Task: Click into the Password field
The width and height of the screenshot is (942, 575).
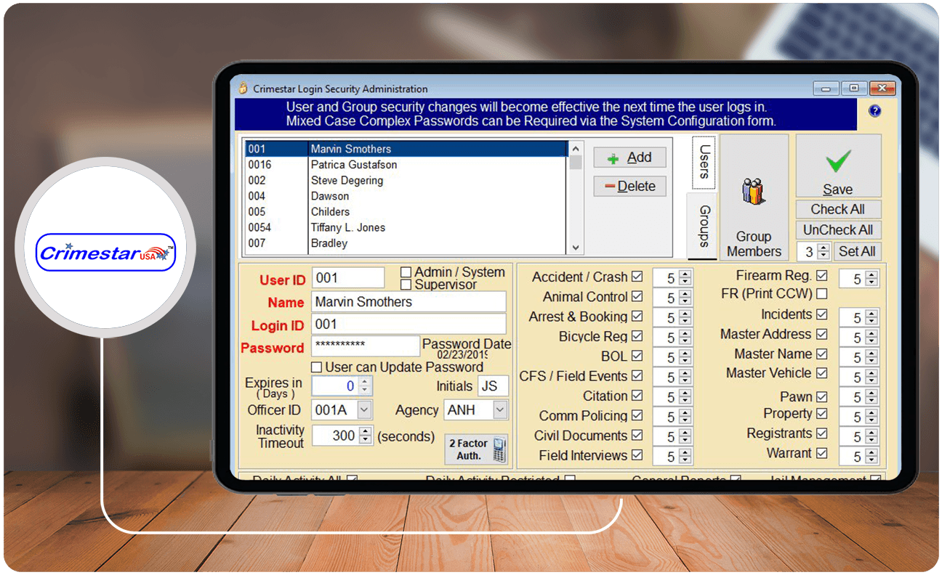Action: [366, 346]
